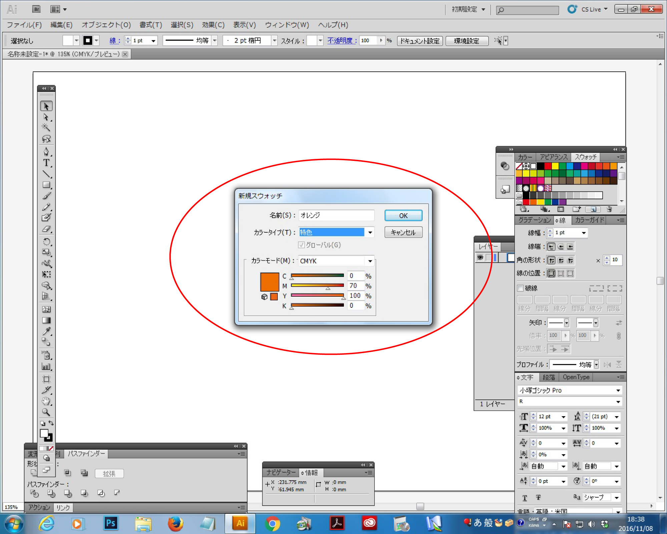Pick the Magic Wand tool

(46, 127)
